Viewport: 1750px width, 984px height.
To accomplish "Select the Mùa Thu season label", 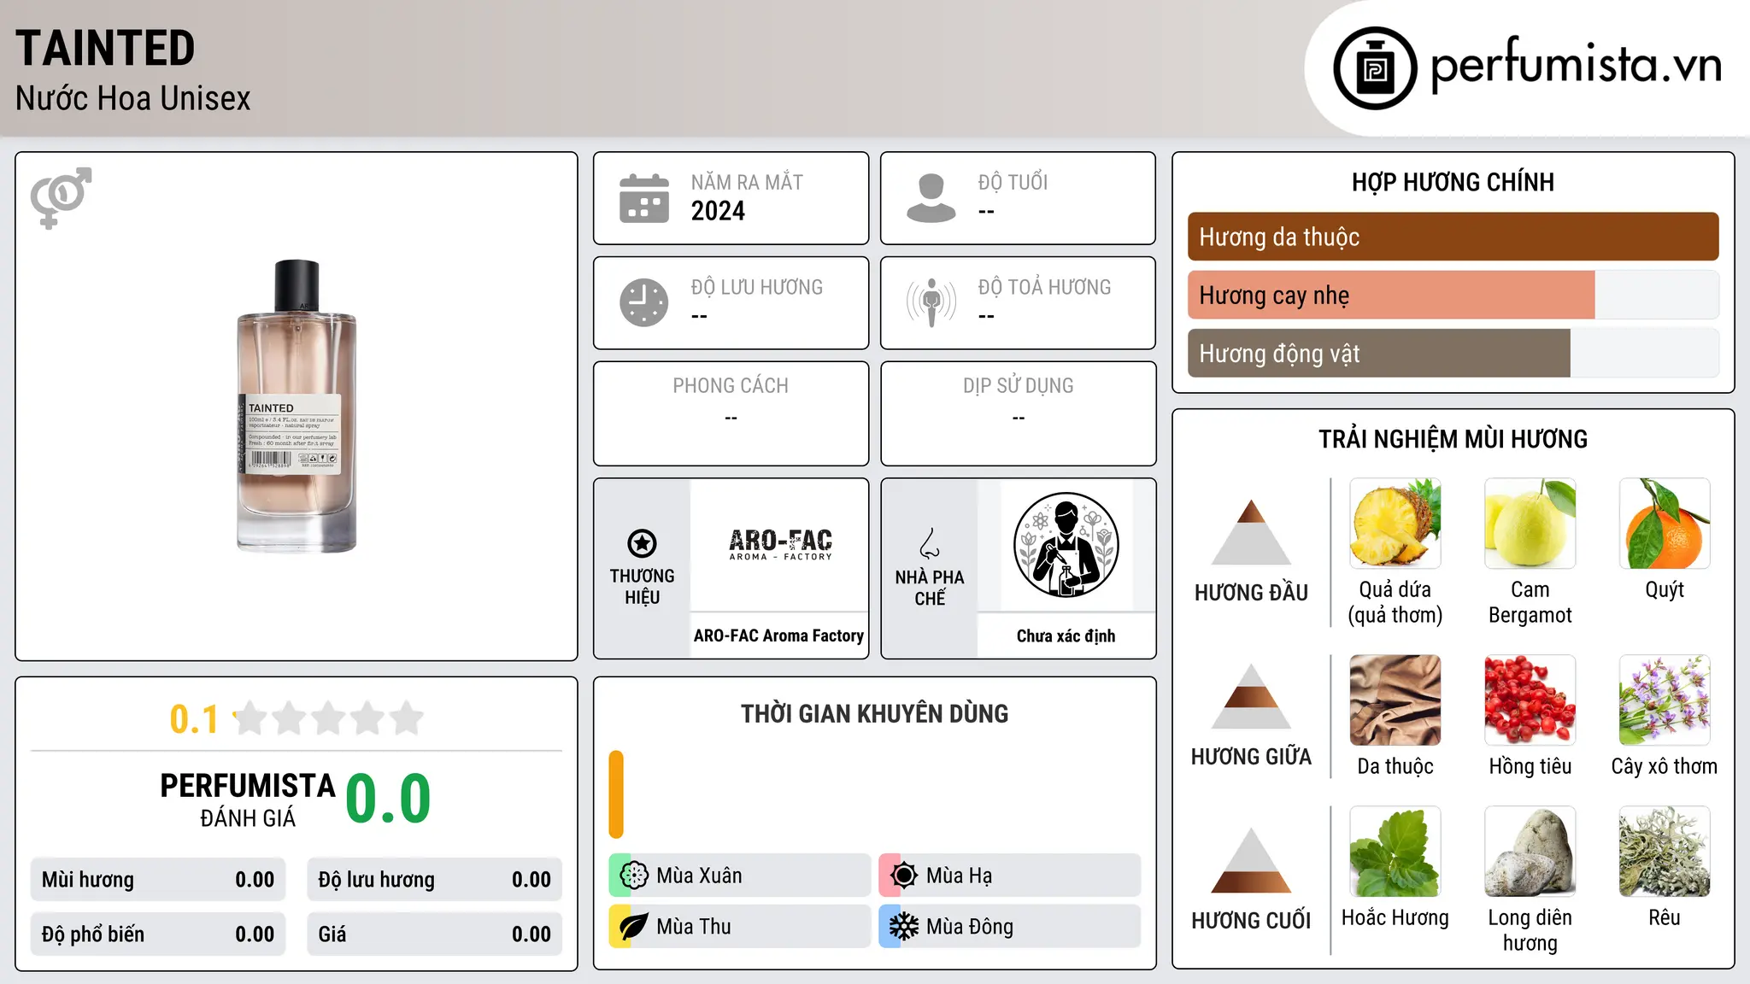I will coord(694,927).
